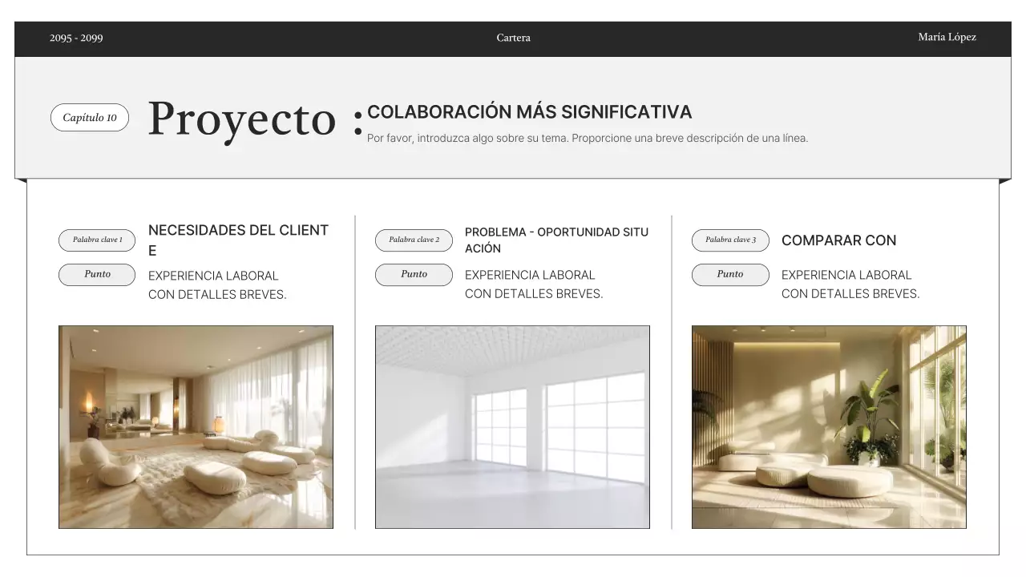Click the Capítulo 10 badge
This screenshot has width=1026, height=577.
89,117
